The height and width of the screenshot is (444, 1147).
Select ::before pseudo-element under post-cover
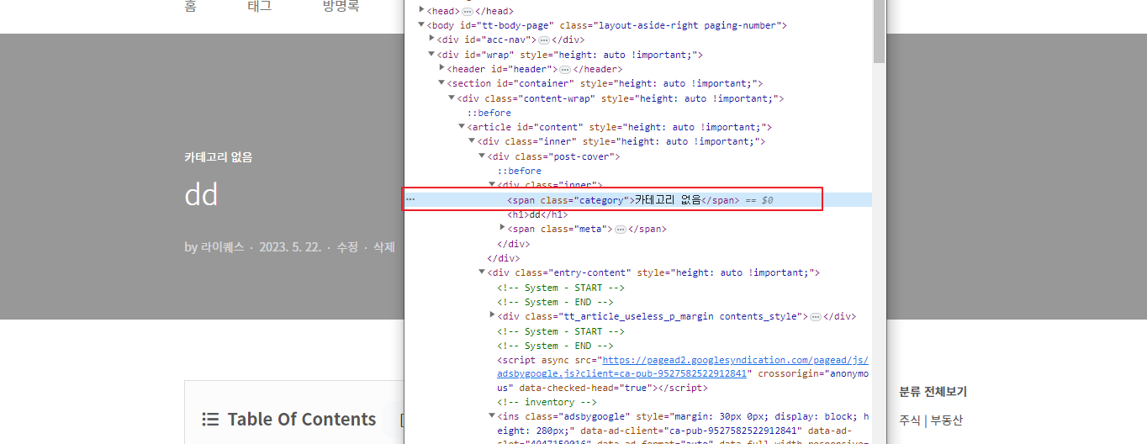[x=520, y=171]
